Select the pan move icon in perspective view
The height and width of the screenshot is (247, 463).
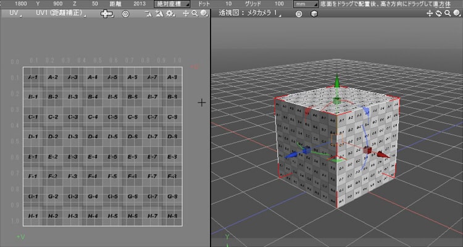430,14
